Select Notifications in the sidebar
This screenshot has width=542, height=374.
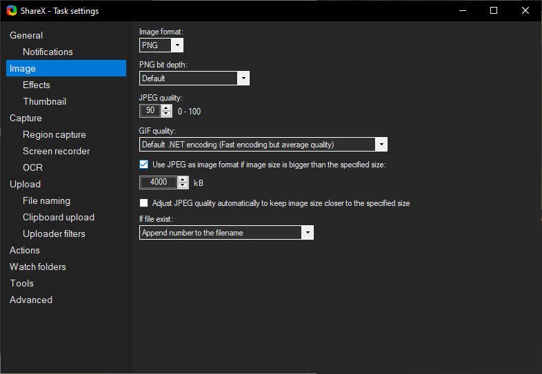coord(48,52)
